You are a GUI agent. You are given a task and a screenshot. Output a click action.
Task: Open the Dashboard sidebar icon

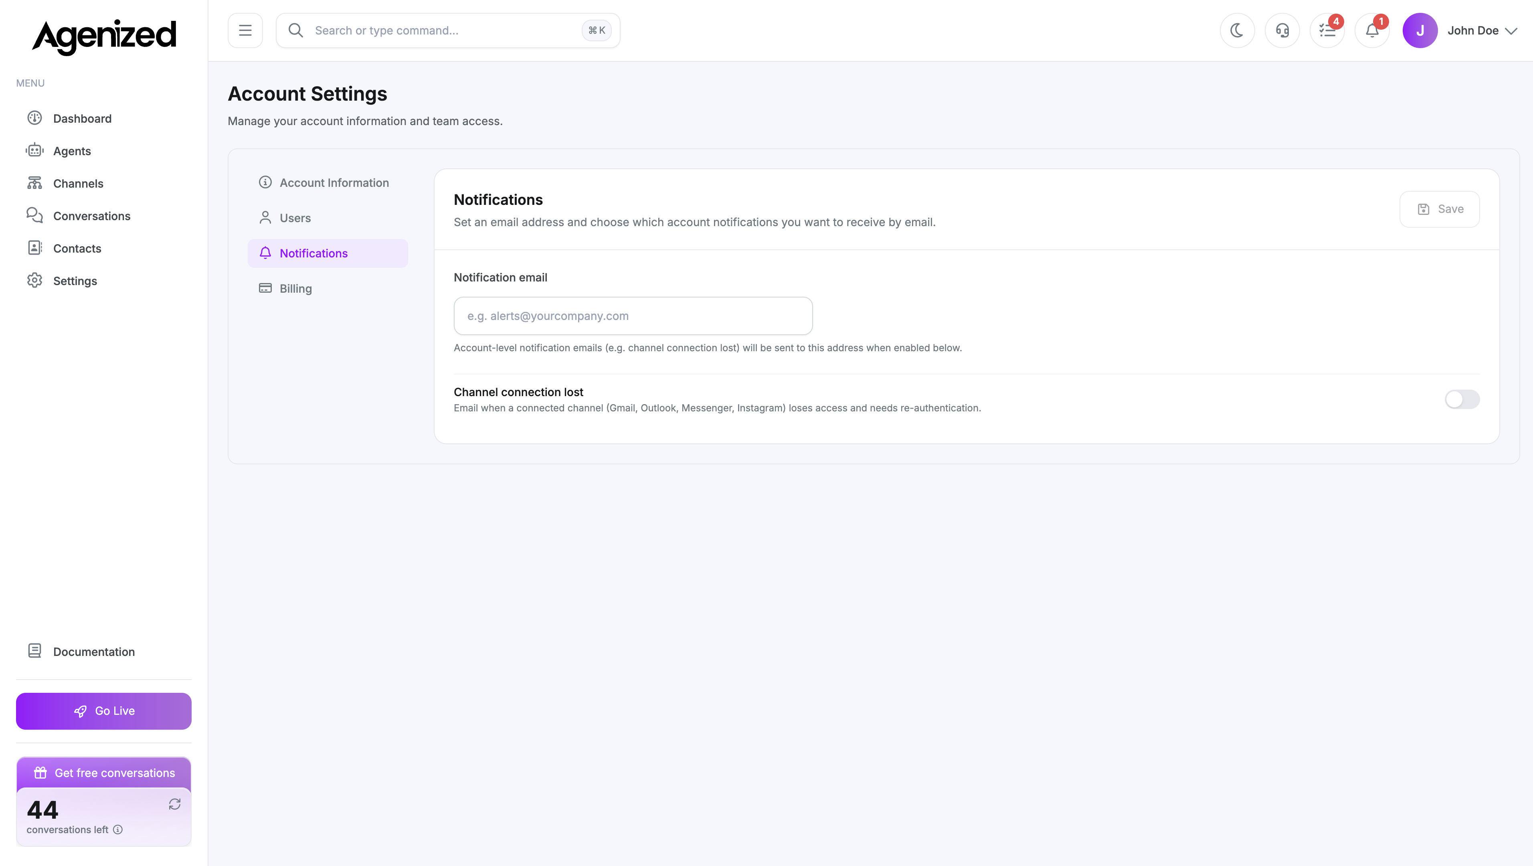tap(34, 118)
